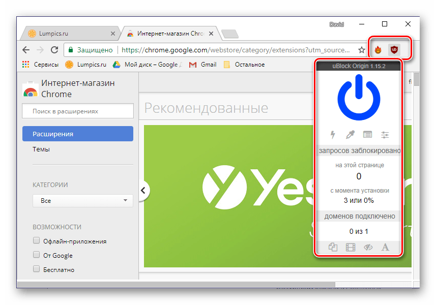Select Расширения category

[x=78, y=134]
